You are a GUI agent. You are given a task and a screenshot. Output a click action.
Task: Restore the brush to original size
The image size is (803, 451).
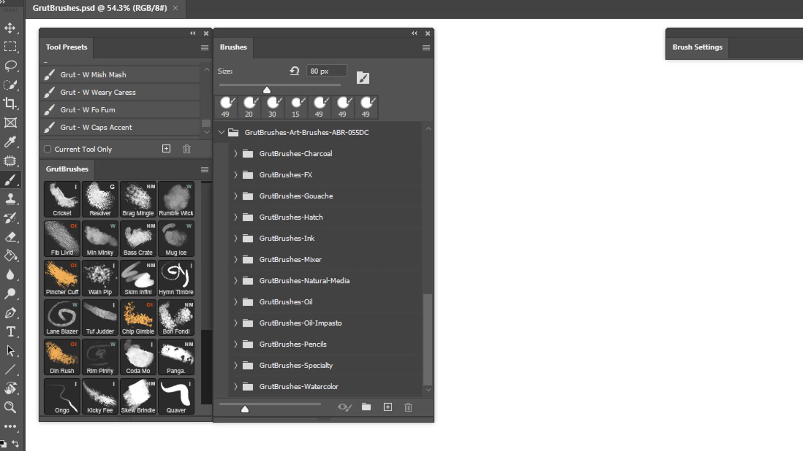[294, 71]
